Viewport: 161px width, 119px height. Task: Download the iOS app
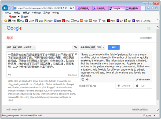point(143,86)
